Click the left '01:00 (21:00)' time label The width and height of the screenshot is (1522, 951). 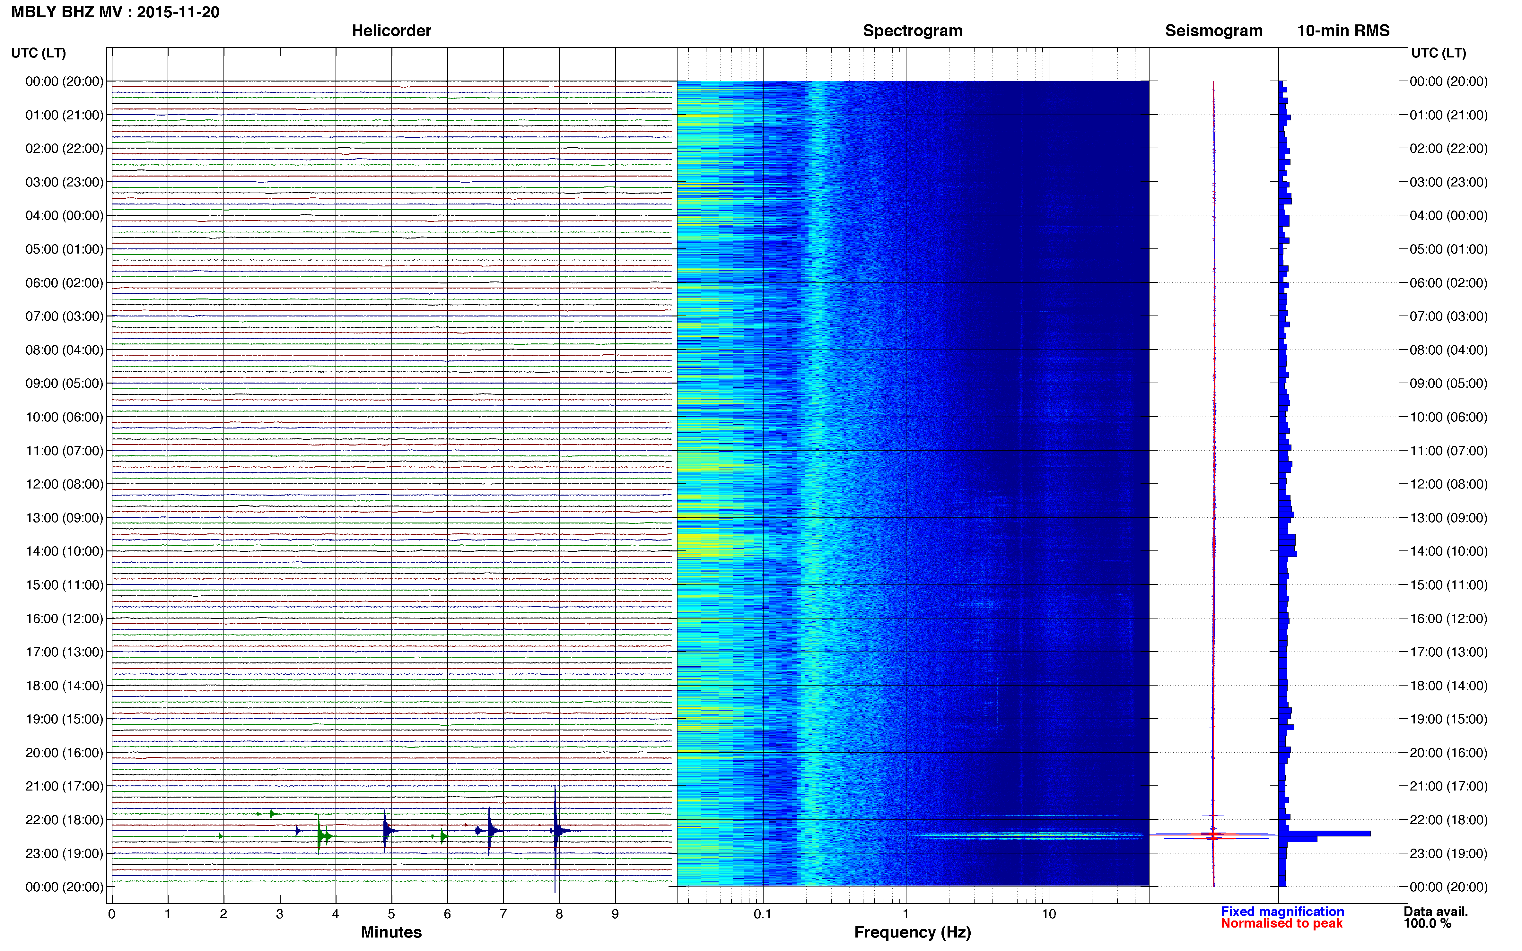click(x=64, y=115)
